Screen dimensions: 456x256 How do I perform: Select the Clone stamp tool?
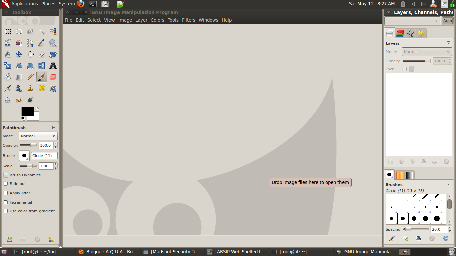[30, 88]
